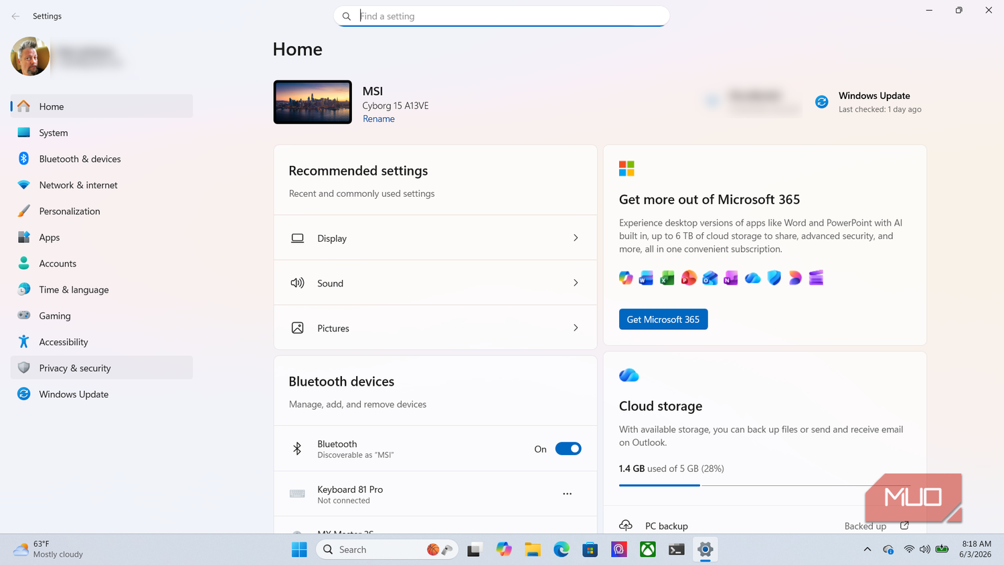
Task: Click the Get Microsoft 365 button
Action: tap(663, 319)
